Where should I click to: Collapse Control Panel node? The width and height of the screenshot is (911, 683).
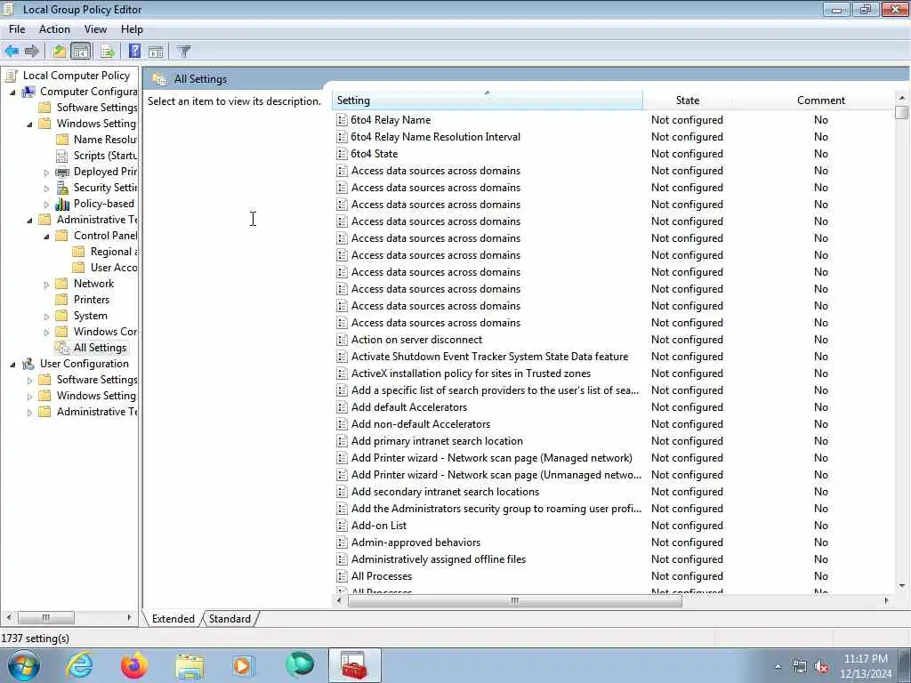(x=46, y=237)
